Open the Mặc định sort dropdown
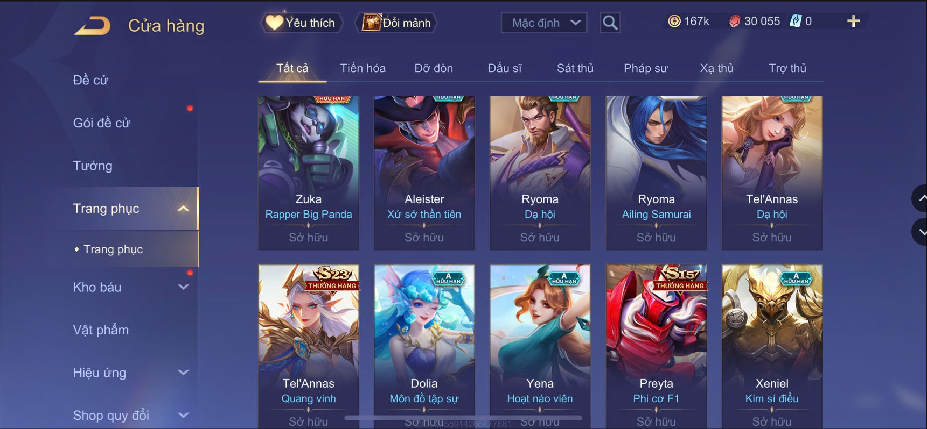927x429 pixels. click(544, 23)
